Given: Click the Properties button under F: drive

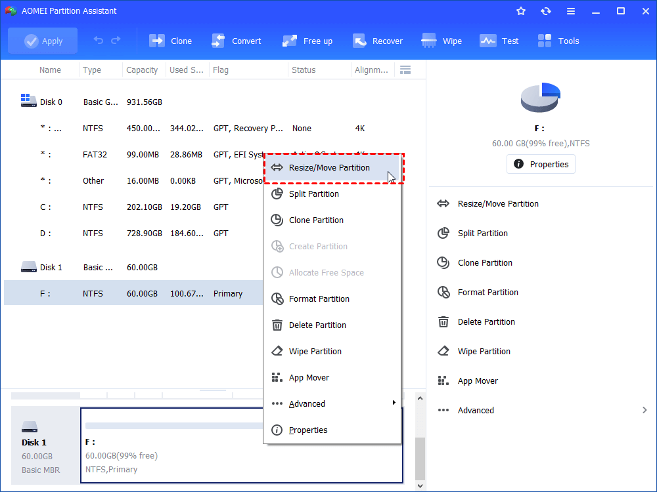Looking at the screenshot, I should (541, 164).
